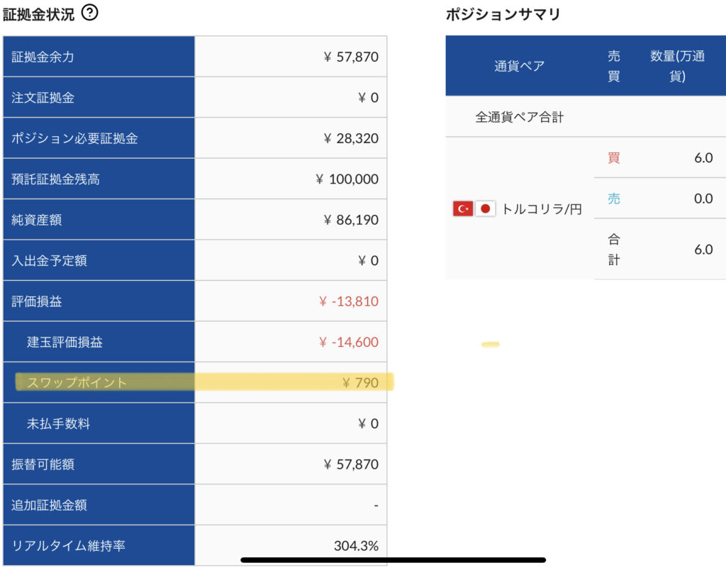Tap the home indicator bar at bottom

393,560
